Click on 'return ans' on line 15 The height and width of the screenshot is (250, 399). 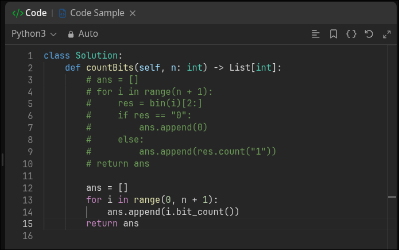coord(113,224)
